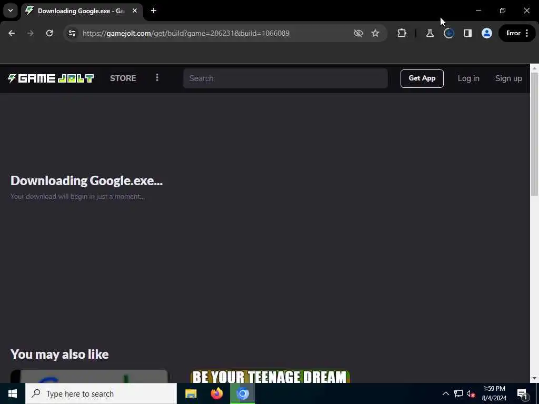Open the Extensions puzzle icon

point(402,33)
